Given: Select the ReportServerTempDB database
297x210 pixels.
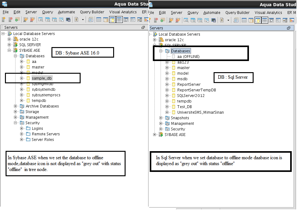Looking at the screenshot, I should (197, 90).
